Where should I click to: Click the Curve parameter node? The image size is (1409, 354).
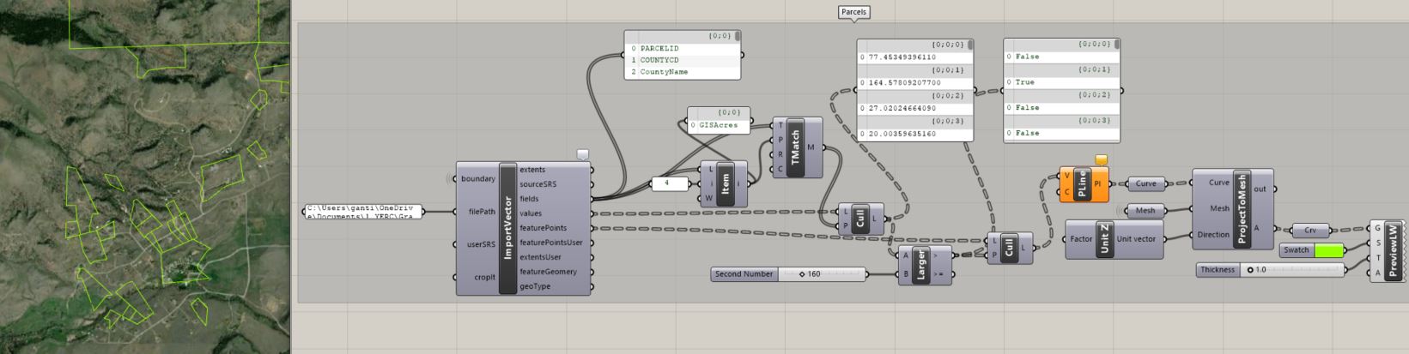click(1145, 183)
